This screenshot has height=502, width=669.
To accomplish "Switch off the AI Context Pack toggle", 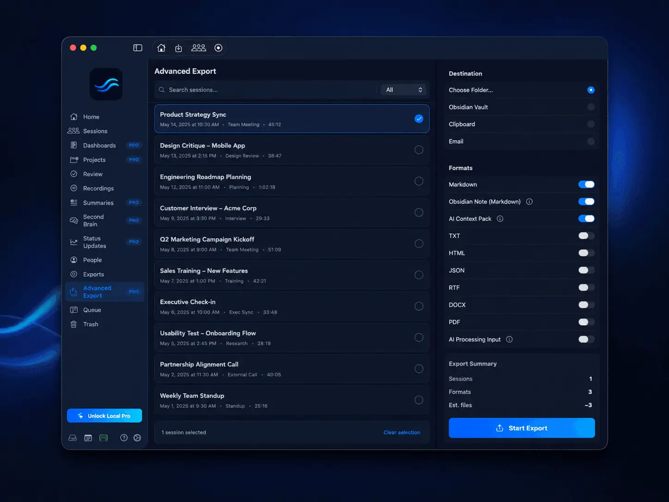I will (586, 219).
